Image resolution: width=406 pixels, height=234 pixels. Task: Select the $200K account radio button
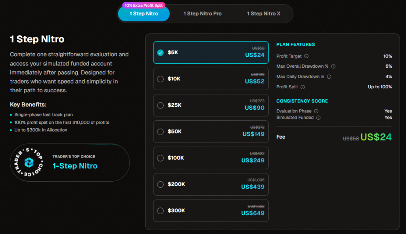[161, 184]
